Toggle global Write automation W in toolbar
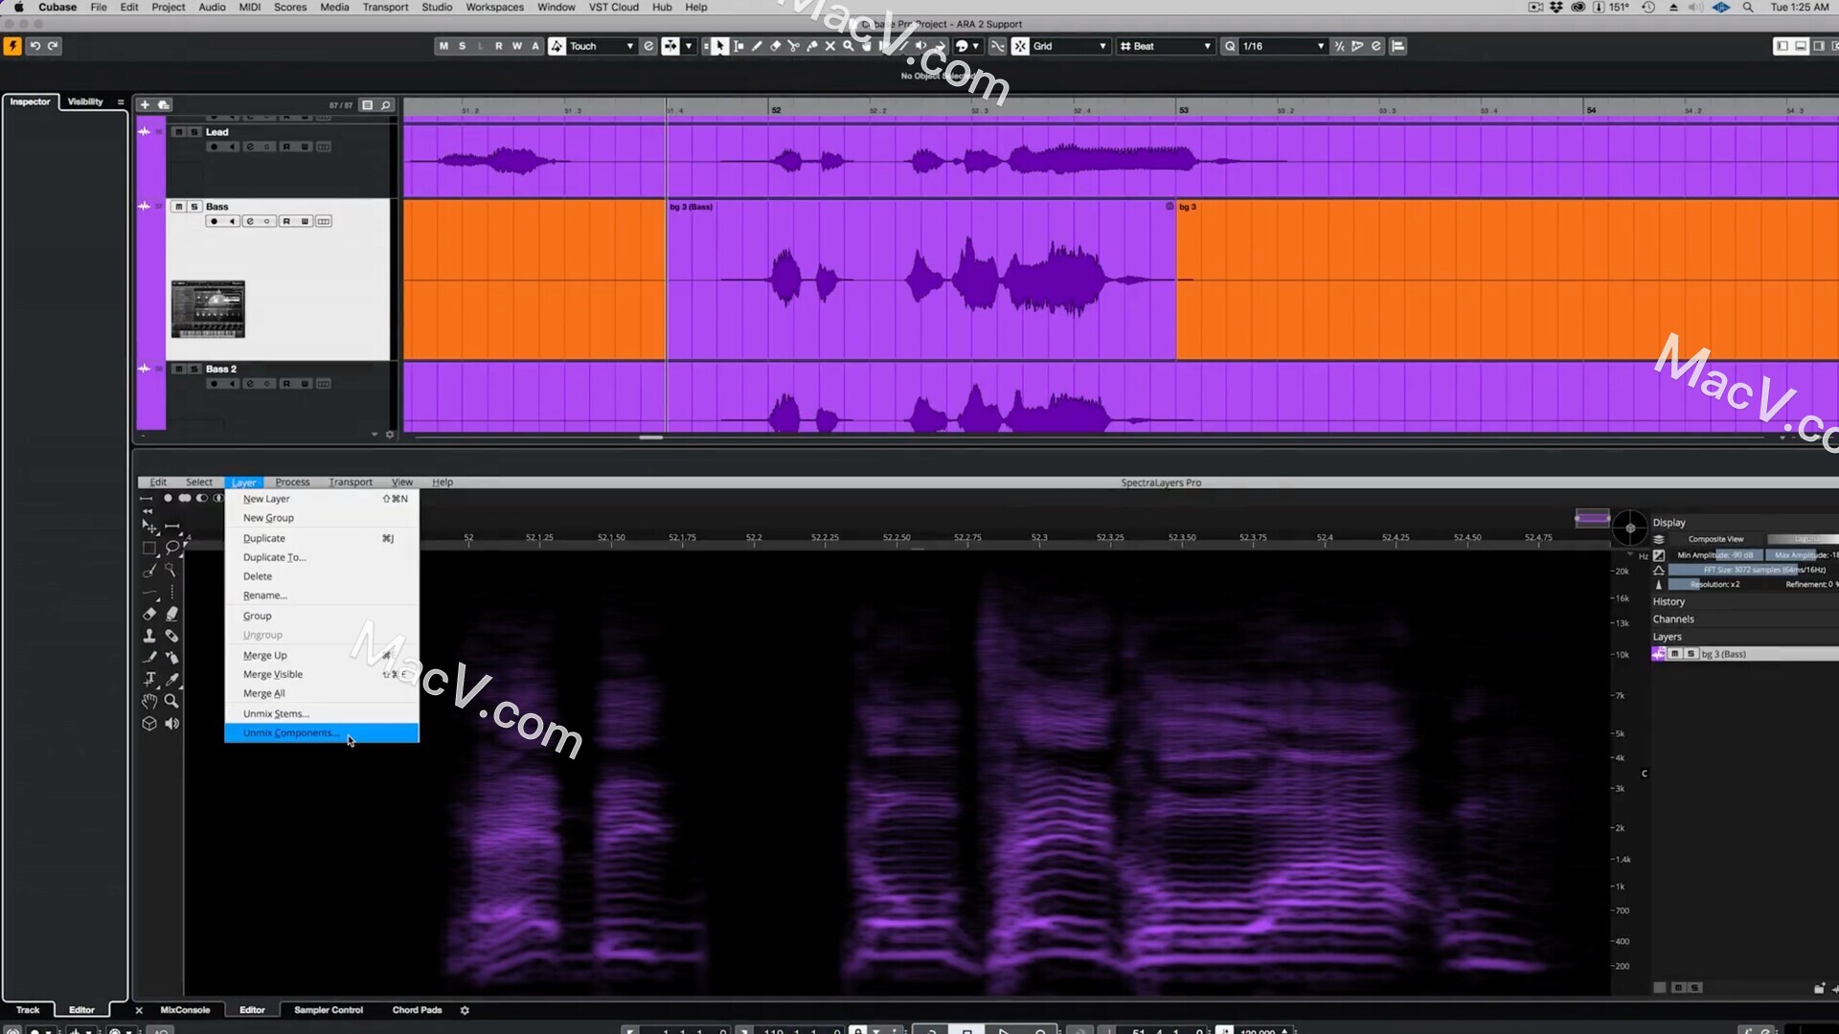Viewport: 1839px width, 1034px height. pyautogui.click(x=517, y=46)
